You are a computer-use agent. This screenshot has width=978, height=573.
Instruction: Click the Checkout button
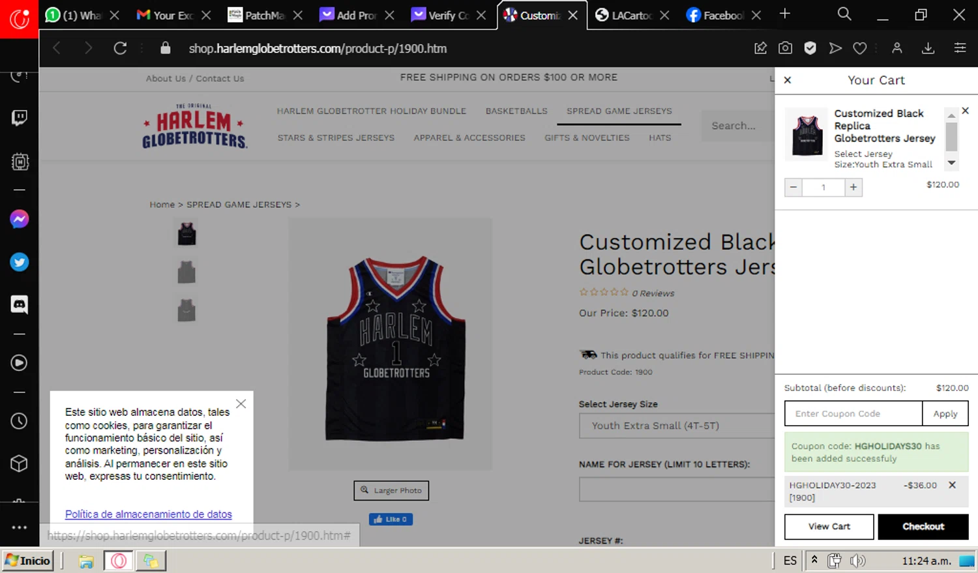click(923, 527)
